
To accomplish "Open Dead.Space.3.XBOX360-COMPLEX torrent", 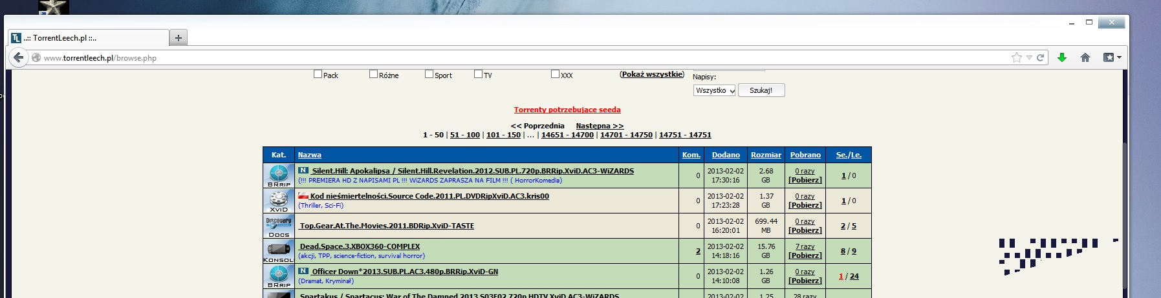I will click(x=359, y=246).
